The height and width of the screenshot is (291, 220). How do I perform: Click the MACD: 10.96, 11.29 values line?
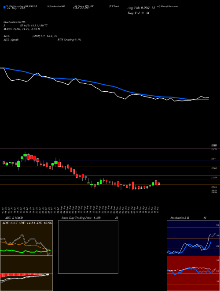[x=22, y=29]
